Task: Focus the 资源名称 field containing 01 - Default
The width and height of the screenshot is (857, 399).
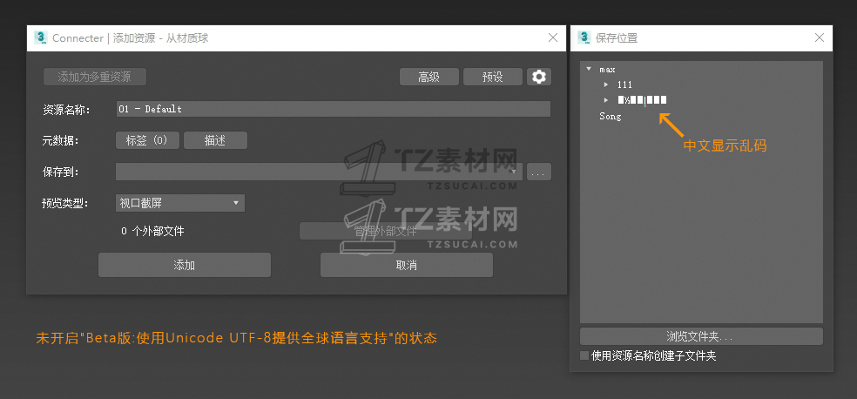Action: tap(333, 109)
